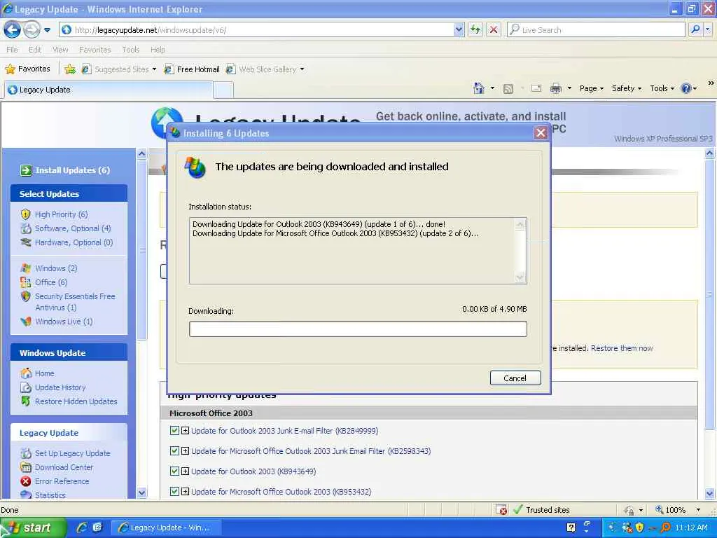The image size is (717, 538).
Task: Click the address bar URL field
Action: [x=263, y=29]
